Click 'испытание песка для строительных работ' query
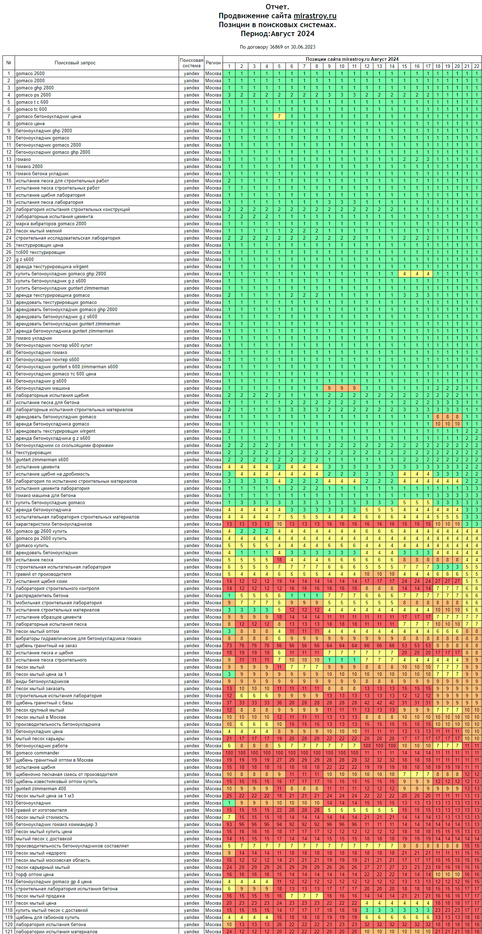The width and height of the screenshot is (482, 934). [x=62, y=181]
